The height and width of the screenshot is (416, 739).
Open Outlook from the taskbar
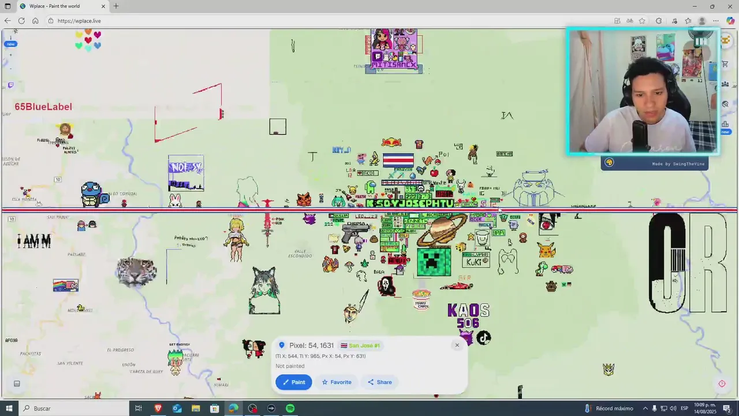click(x=177, y=408)
